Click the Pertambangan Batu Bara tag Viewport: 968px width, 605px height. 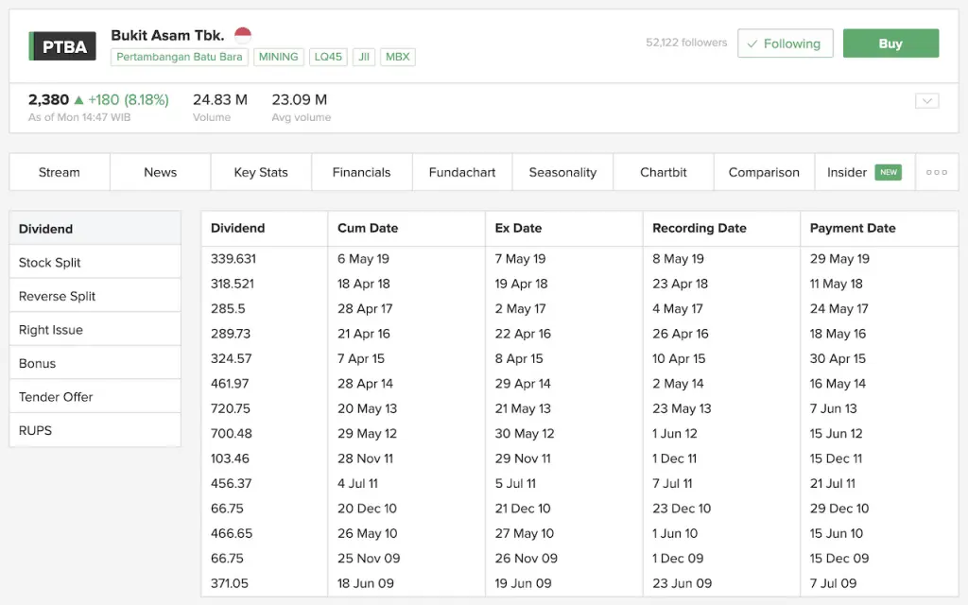pos(180,57)
